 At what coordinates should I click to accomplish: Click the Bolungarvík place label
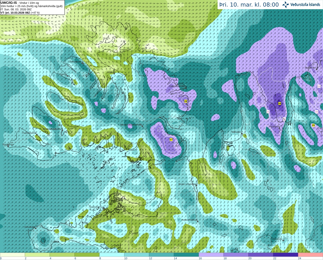[75, 62]
